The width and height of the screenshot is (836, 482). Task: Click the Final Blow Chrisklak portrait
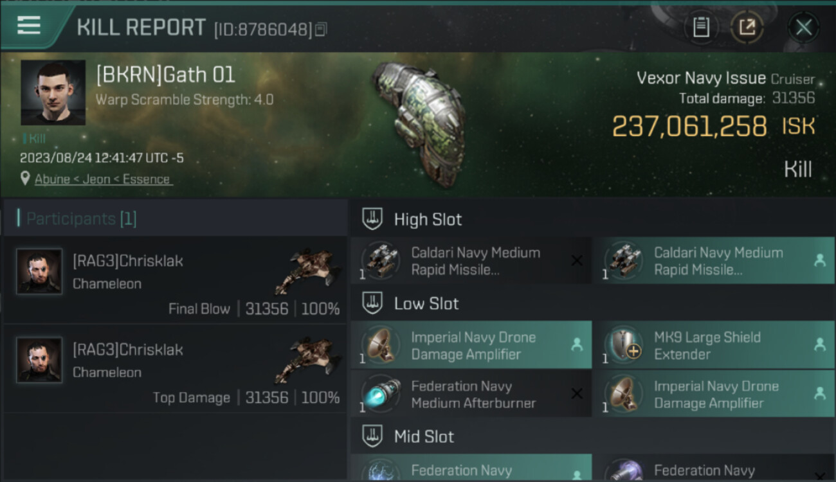(x=39, y=271)
